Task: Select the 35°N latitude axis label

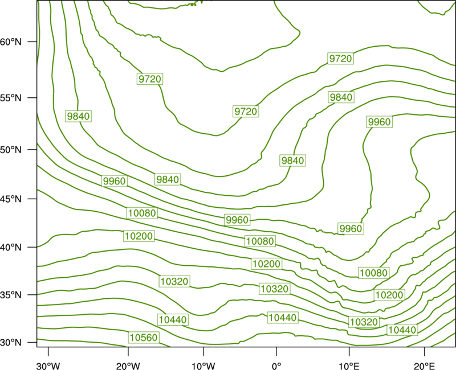Action: pos(11,295)
